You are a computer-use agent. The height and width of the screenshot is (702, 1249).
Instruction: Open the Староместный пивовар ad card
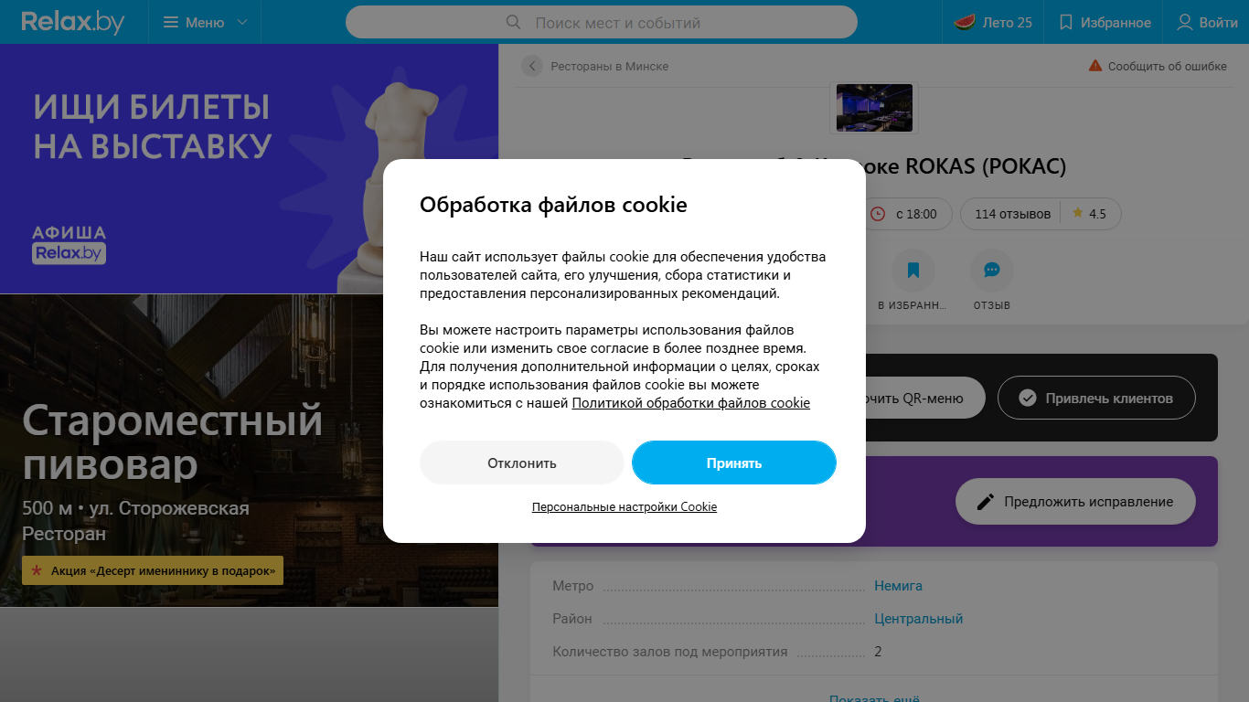click(x=249, y=450)
